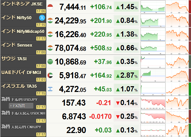Open the TA35 orange long-term chart
191x137 pixels.
177,89
